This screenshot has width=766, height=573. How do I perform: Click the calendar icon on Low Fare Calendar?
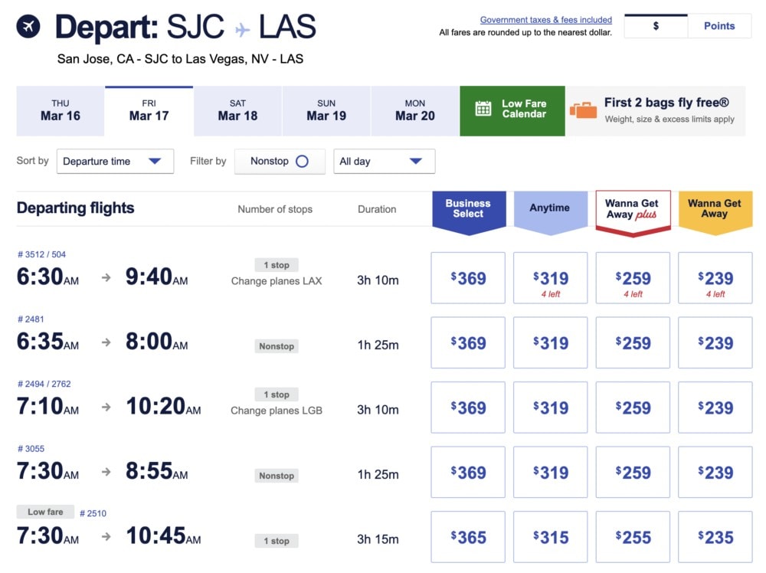(x=483, y=109)
